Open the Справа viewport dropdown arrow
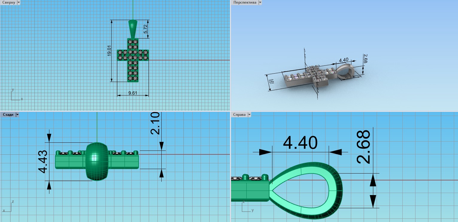 pyautogui.click(x=249, y=115)
